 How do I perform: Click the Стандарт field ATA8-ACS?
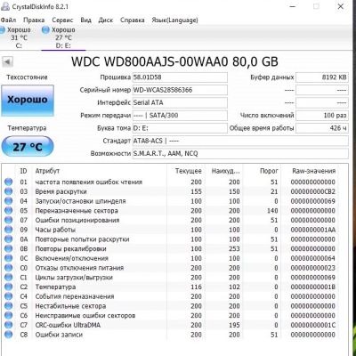click(240, 141)
